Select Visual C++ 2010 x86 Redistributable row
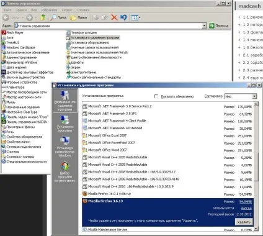 167,186
